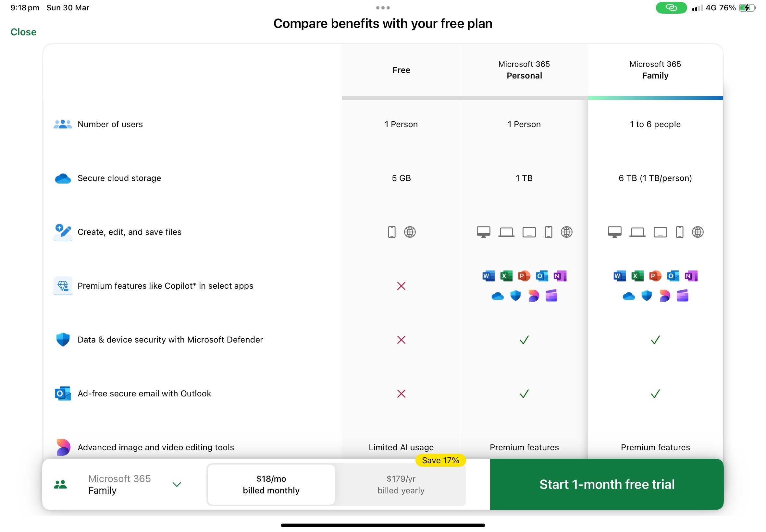Tap the three-dot multitasking menu at top
Viewport: 766px width, 532px height.
pos(383,8)
